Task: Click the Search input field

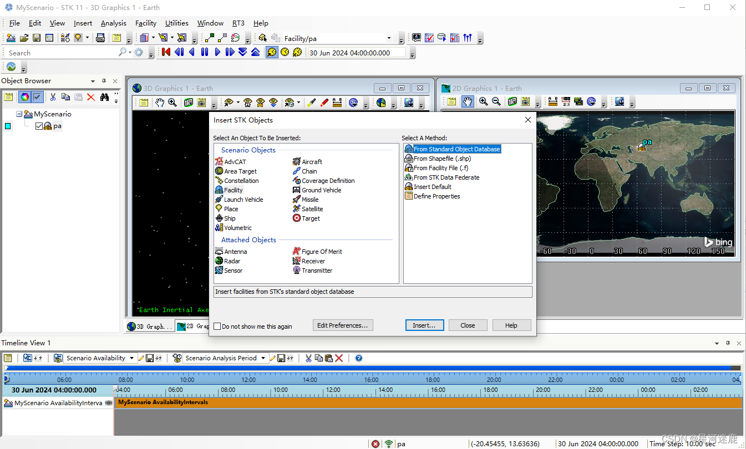Action: coord(62,53)
